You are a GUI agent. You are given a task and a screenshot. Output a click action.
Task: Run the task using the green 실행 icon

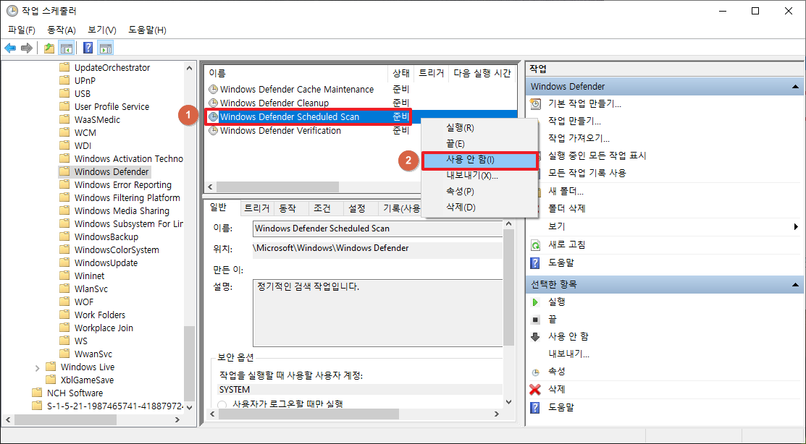tap(534, 301)
